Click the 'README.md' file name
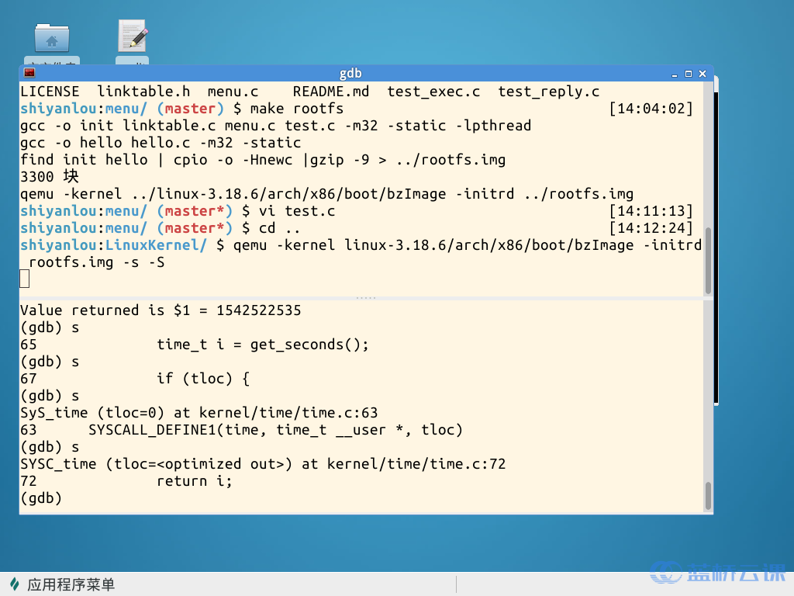 point(330,92)
